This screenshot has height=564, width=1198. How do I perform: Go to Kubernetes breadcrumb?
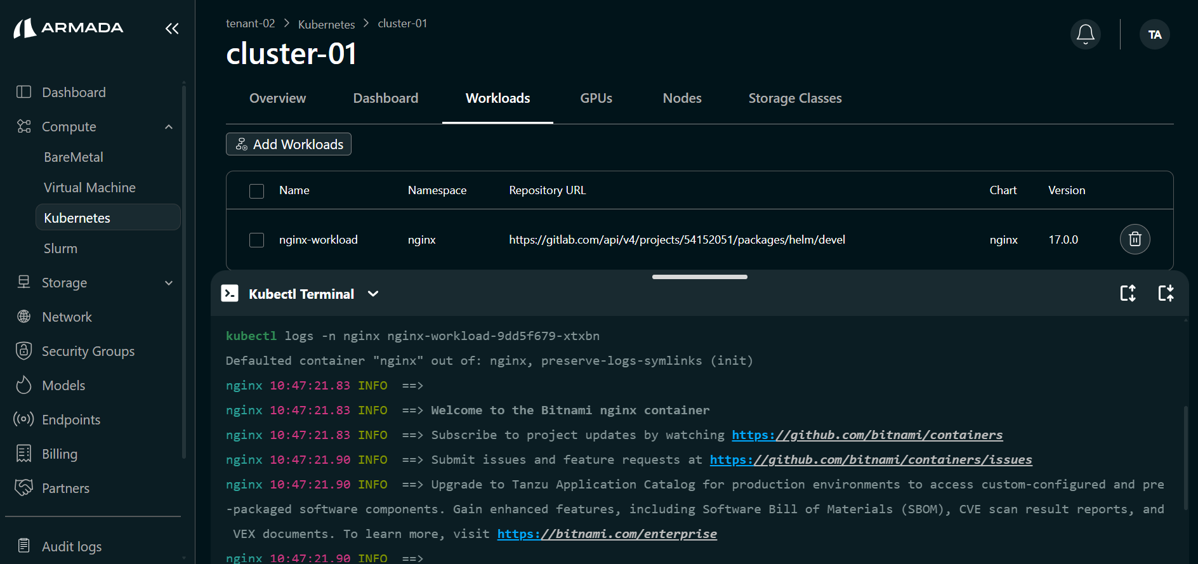[x=326, y=24]
